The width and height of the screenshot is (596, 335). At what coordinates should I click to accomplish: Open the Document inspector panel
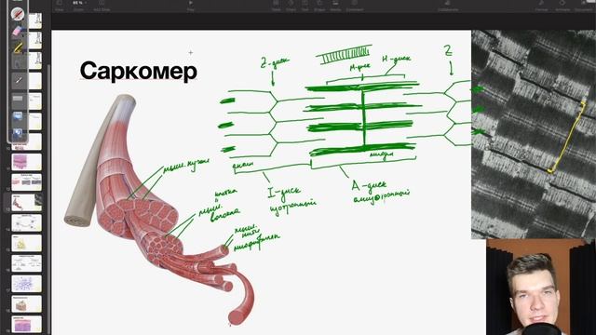pos(584,6)
